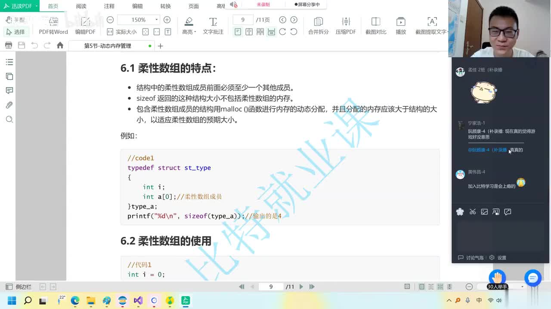
Task: Rotate page clockwise
Action: click(x=282, y=32)
